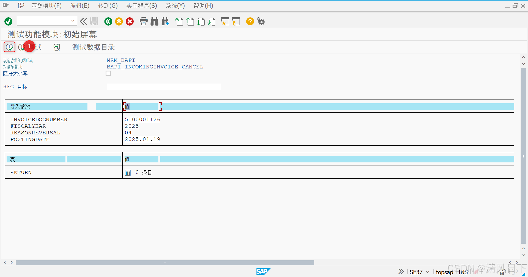528x277 pixels.
Task: Go back using the green arrow icon
Action: pyautogui.click(x=108, y=21)
